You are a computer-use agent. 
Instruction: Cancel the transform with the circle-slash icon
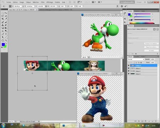pos(122,6)
